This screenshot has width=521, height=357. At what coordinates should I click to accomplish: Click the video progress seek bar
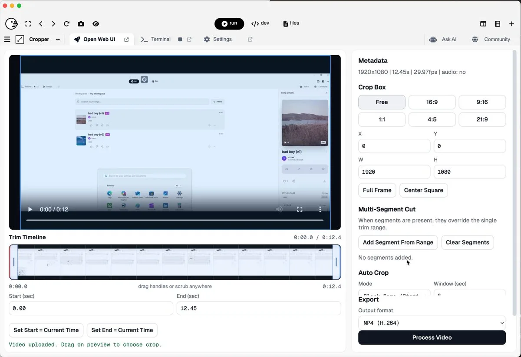tap(175, 220)
